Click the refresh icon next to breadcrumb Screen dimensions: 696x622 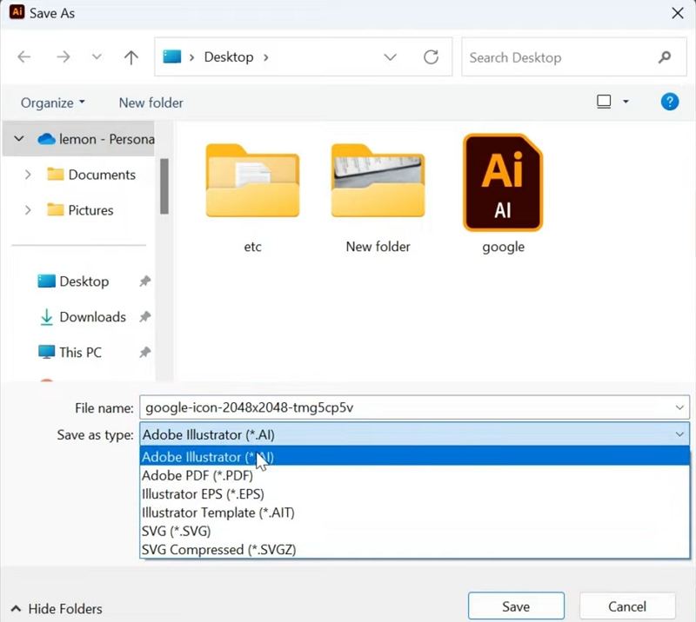coord(430,56)
